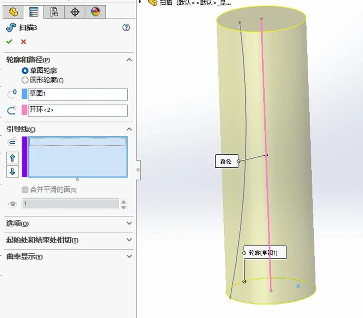Viewport: 363px width, 318px height.
Task: Collapse the 轮廓和路径 section
Action: tap(129, 60)
